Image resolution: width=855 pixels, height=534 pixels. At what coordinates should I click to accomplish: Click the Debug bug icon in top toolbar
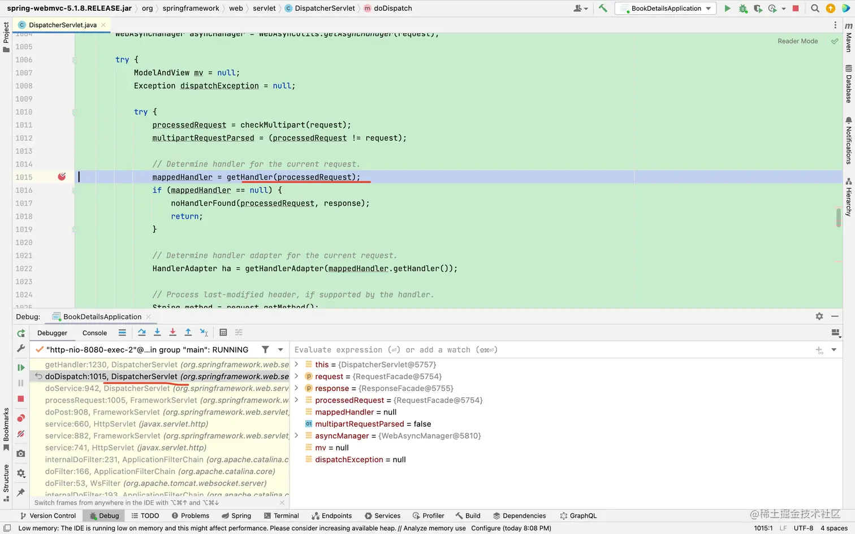click(x=743, y=8)
